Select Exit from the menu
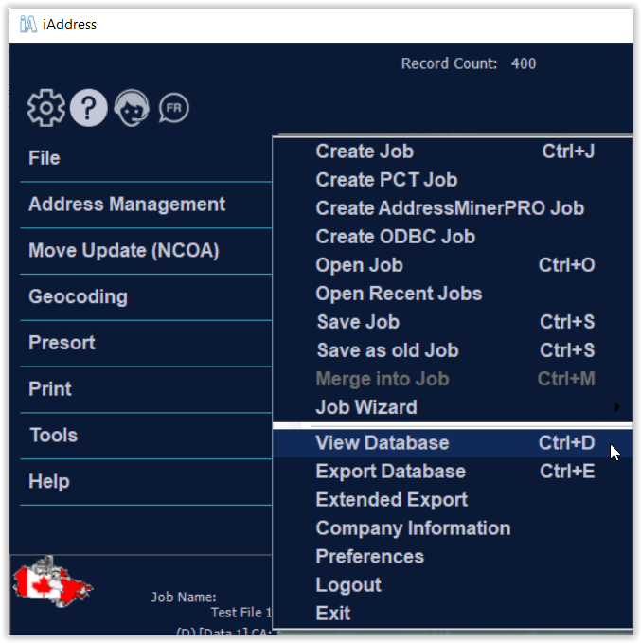The width and height of the screenshot is (641, 643). pyautogui.click(x=454, y=613)
